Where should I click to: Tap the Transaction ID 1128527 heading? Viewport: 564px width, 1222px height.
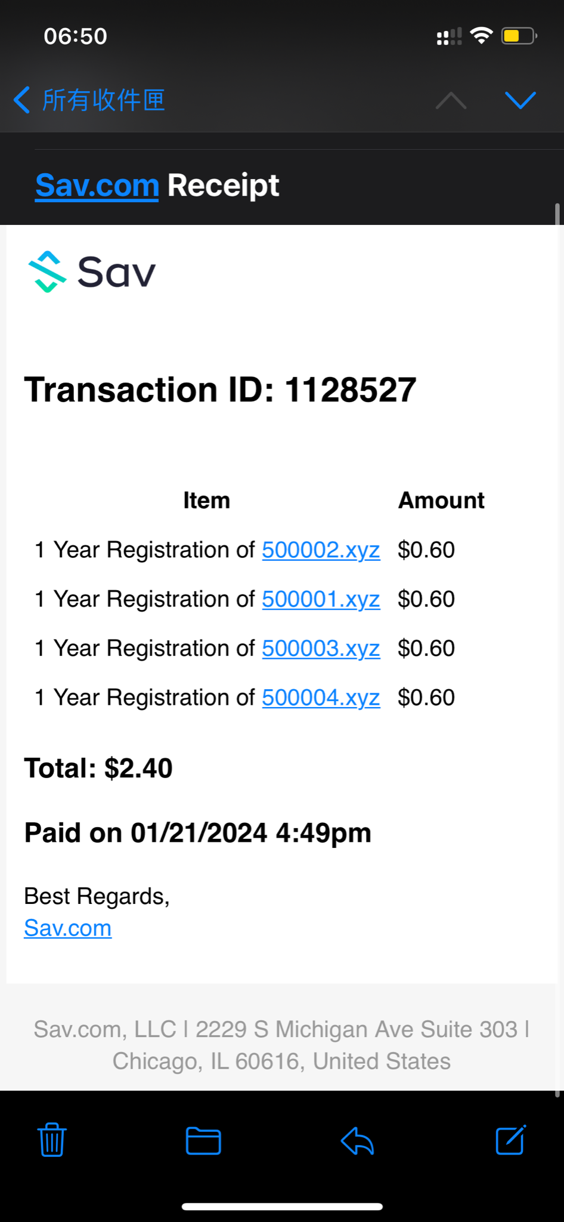(x=220, y=390)
